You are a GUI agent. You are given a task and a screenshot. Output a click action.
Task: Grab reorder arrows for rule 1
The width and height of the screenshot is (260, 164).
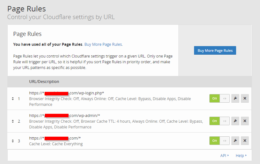pos(13,99)
